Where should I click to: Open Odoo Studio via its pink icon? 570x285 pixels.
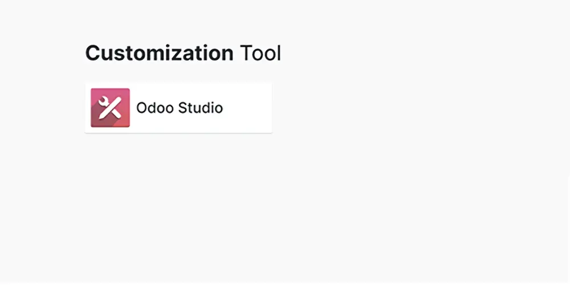point(110,108)
